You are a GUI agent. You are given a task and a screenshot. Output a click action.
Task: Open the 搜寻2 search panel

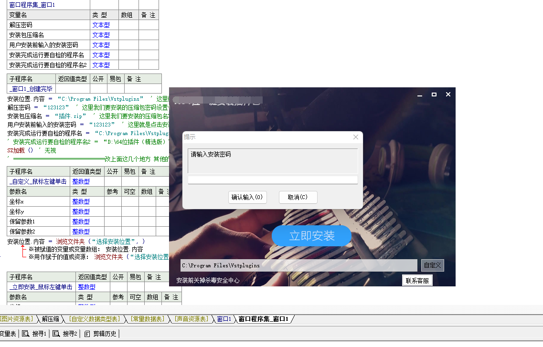click(x=65, y=334)
